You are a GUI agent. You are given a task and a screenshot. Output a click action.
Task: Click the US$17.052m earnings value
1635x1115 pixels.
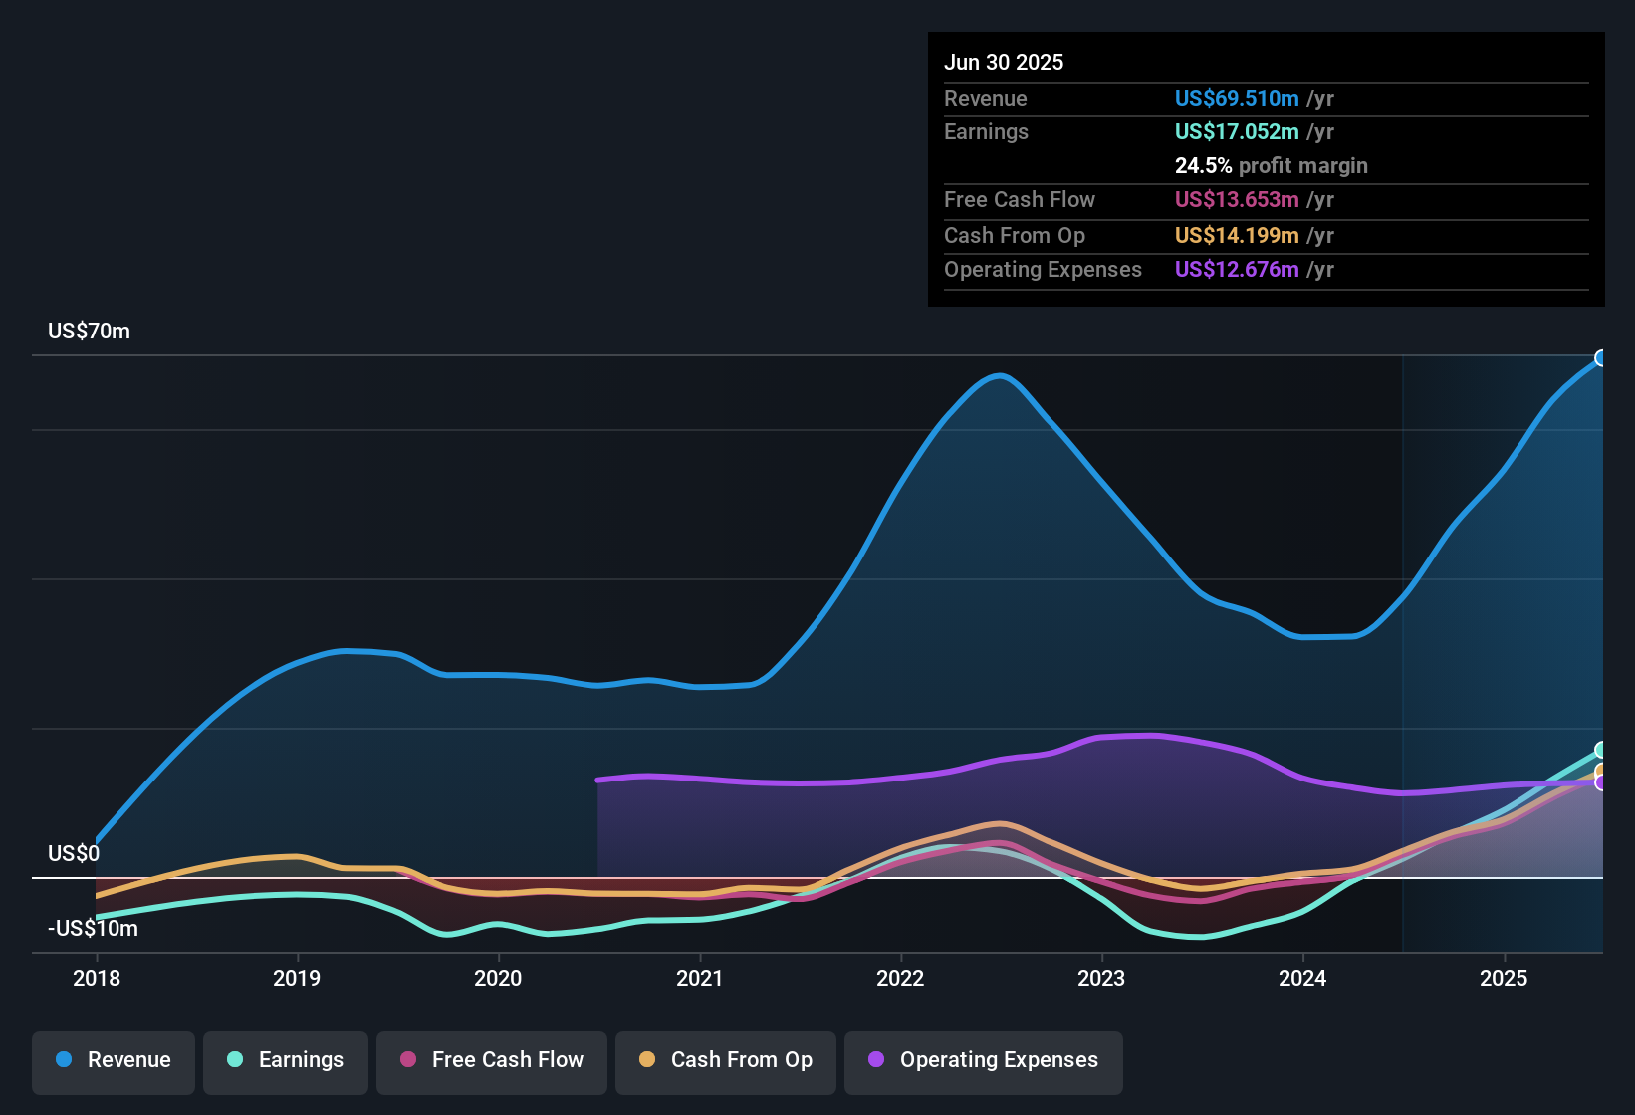[x=1237, y=132]
